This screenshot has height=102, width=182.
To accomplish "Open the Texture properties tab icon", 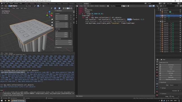I will tap(157, 95).
